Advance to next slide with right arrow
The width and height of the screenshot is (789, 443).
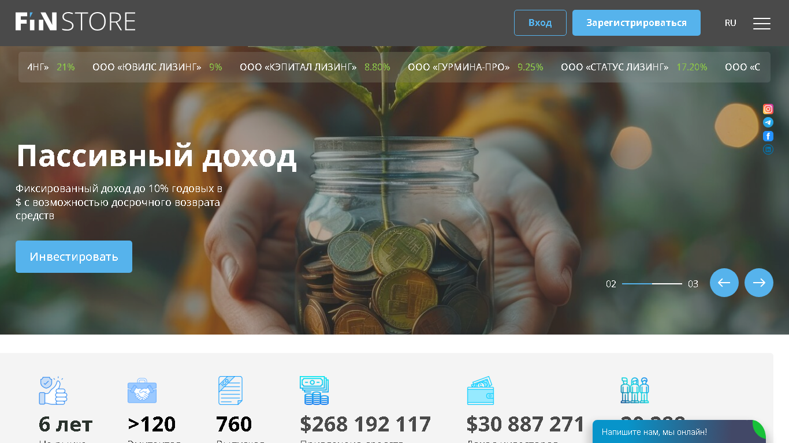click(759, 283)
